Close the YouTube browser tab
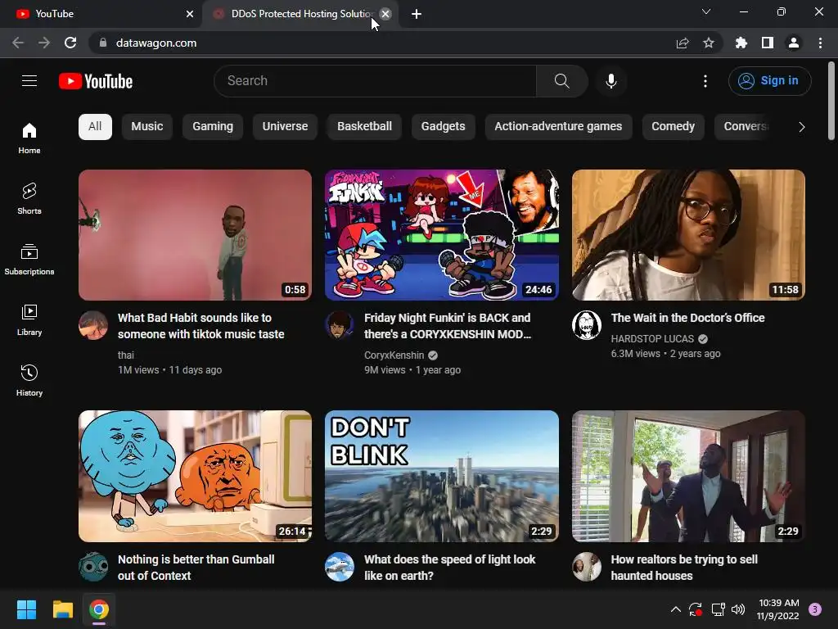 (190, 14)
